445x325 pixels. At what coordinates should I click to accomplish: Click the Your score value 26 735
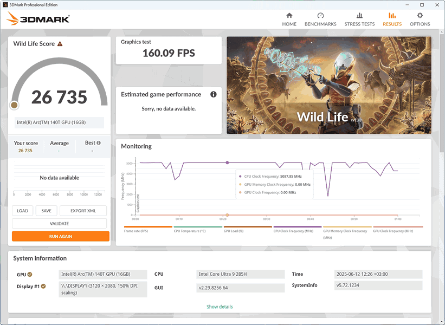coord(25,151)
